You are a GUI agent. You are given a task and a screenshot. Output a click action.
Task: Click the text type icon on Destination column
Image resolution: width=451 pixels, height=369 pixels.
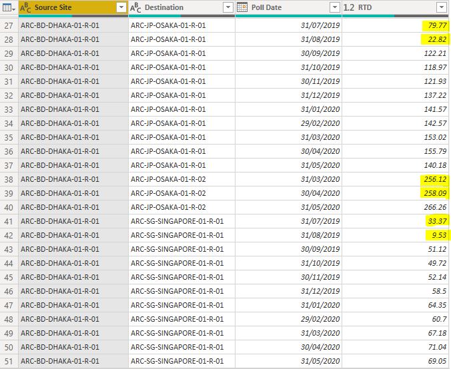[135, 8]
